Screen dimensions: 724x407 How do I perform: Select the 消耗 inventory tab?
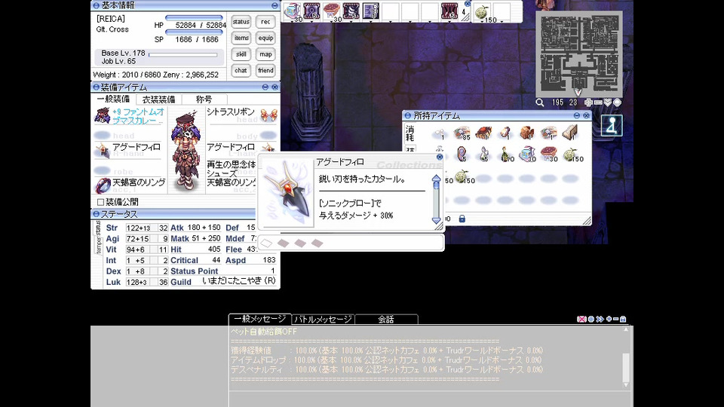[x=410, y=133]
